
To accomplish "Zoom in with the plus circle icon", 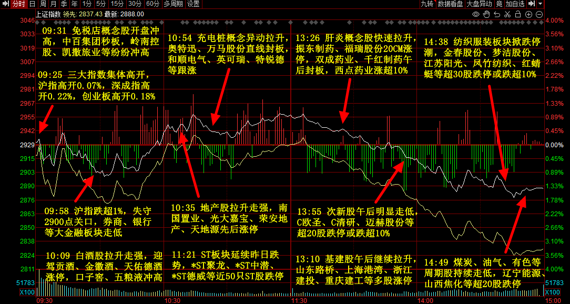I will pos(528,15).
